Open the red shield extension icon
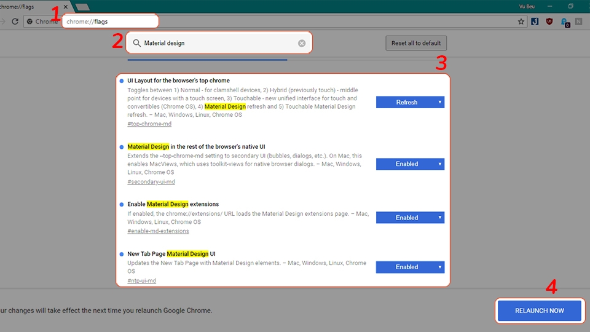This screenshot has width=590, height=332. 549,22
